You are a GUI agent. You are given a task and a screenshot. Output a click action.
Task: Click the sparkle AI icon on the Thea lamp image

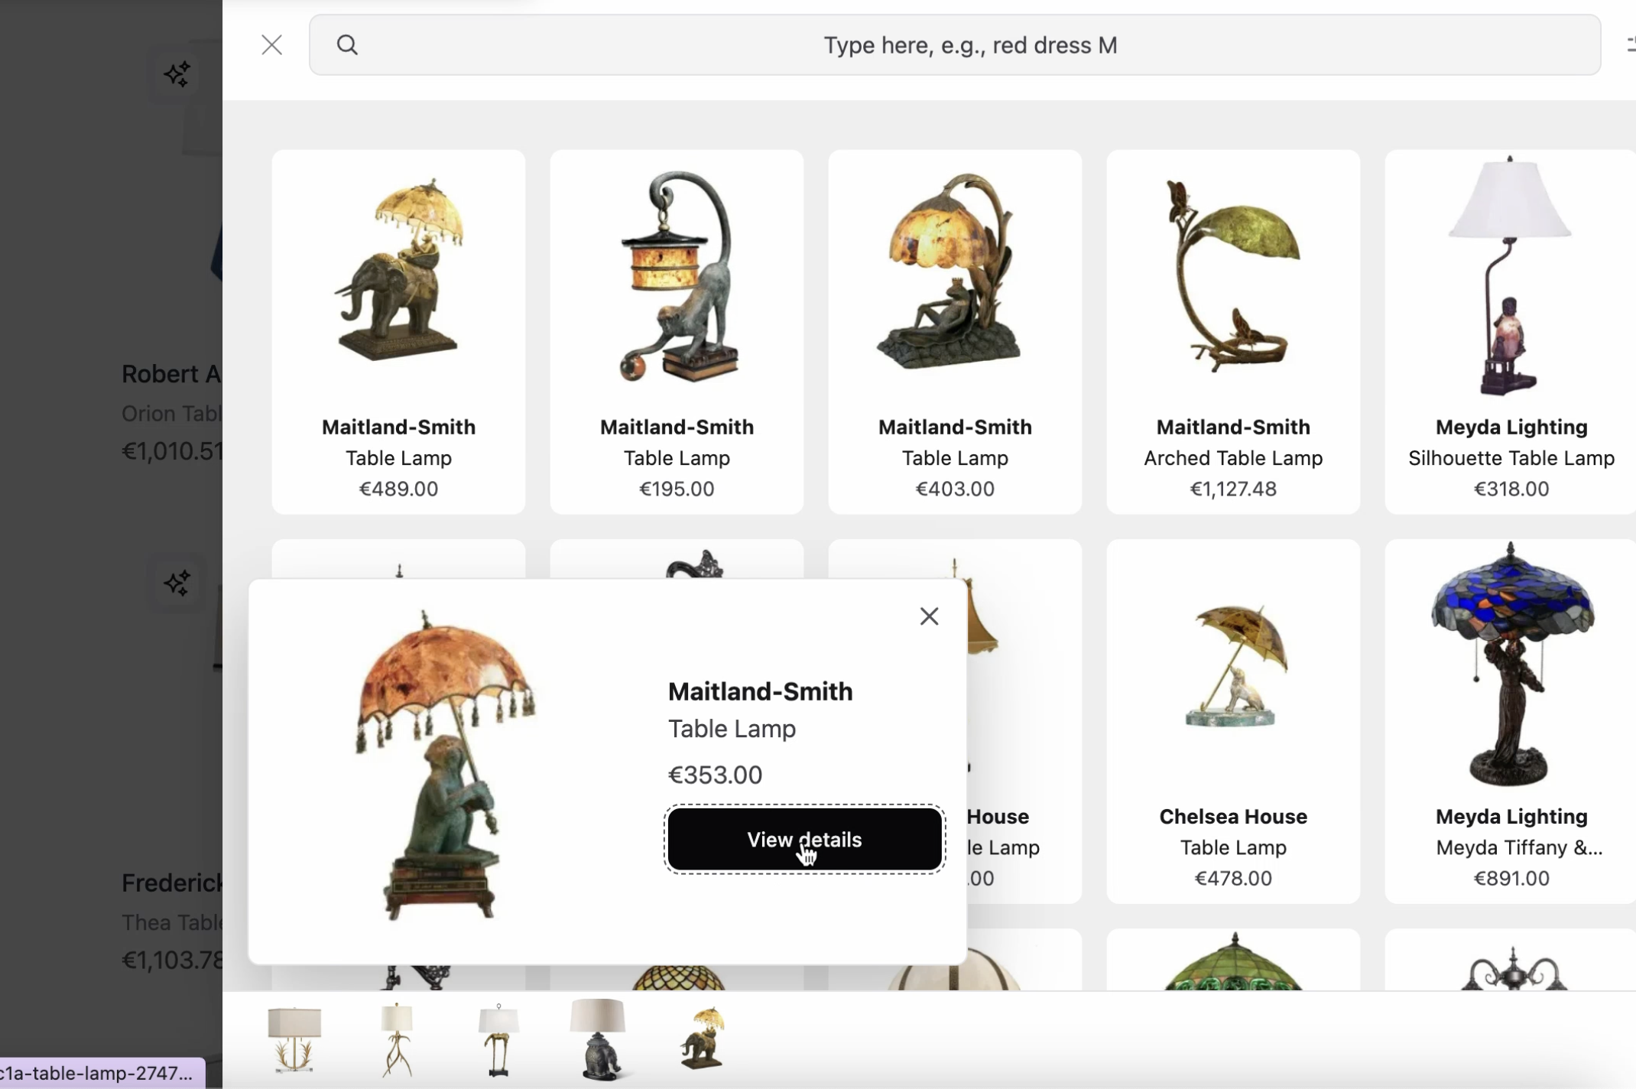[x=176, y=582]
